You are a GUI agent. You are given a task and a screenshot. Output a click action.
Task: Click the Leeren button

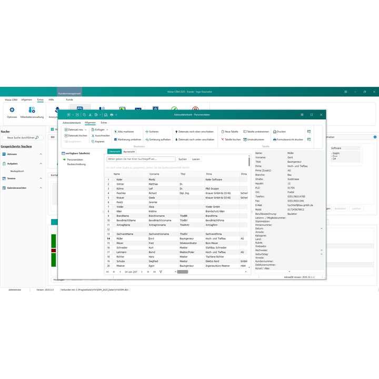(x=196, y=159)
